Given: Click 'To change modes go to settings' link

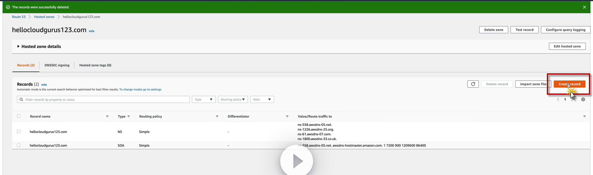Looking at the screenshot, I should (140, 89).
